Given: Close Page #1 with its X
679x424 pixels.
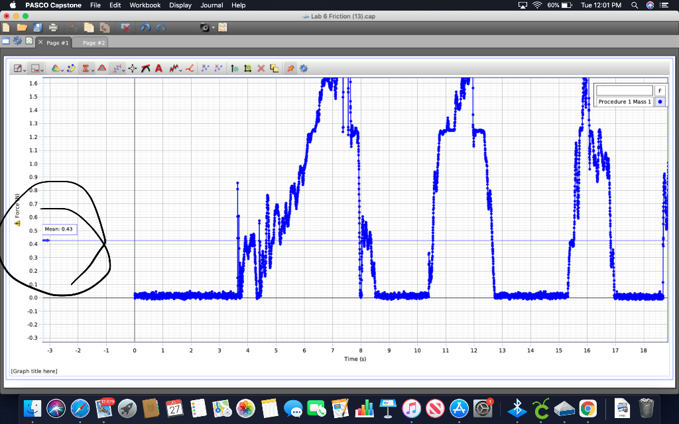Looking at the screenshot, I should [40, 42].
